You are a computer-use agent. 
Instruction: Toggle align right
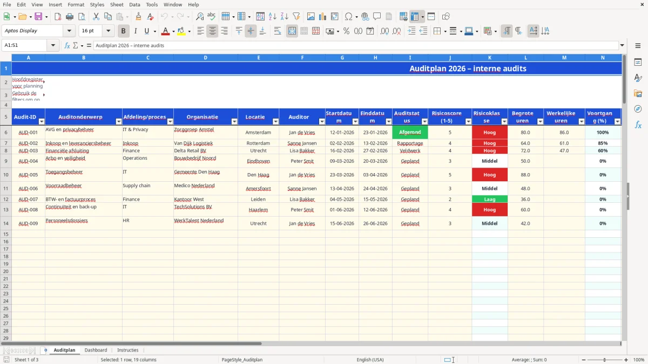tap(224, 31)
